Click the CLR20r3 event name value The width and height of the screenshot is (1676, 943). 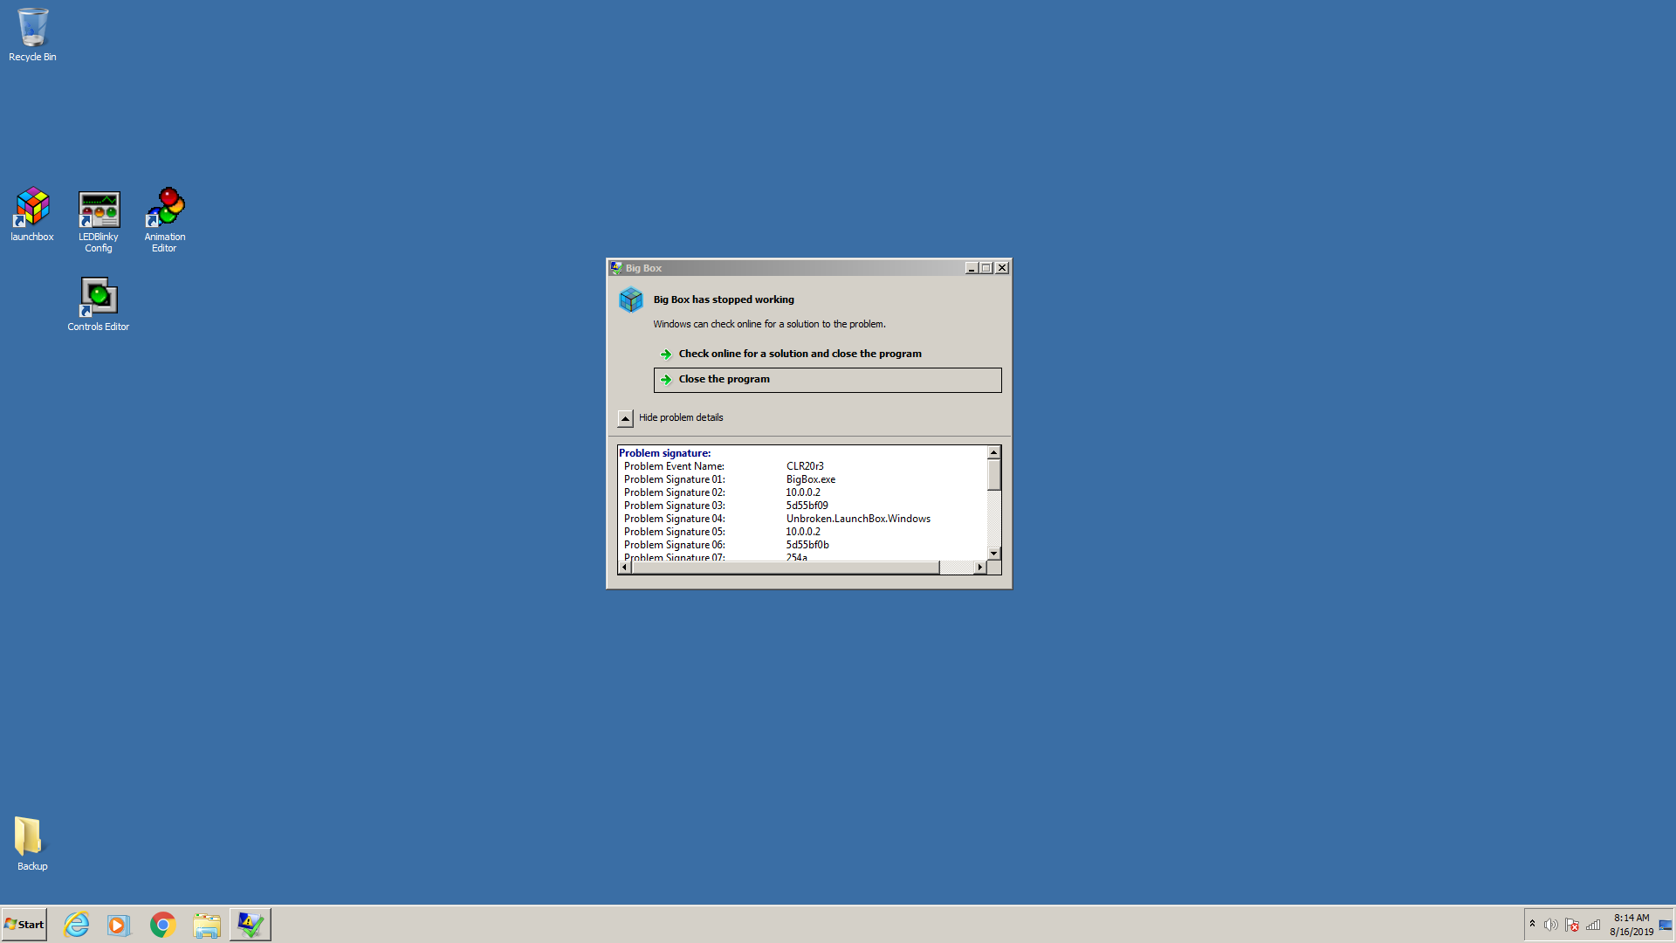(x=805, y=466)
